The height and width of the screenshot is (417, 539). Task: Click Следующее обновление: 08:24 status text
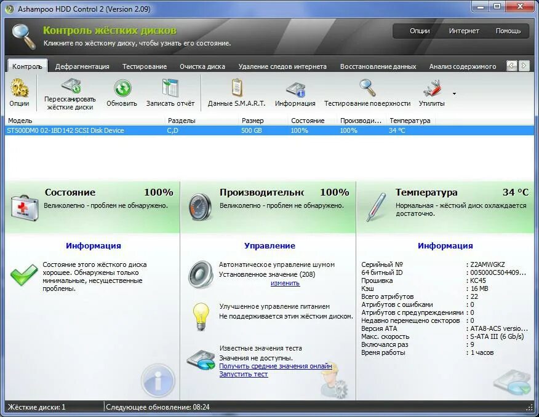click(x=158, y=407)
